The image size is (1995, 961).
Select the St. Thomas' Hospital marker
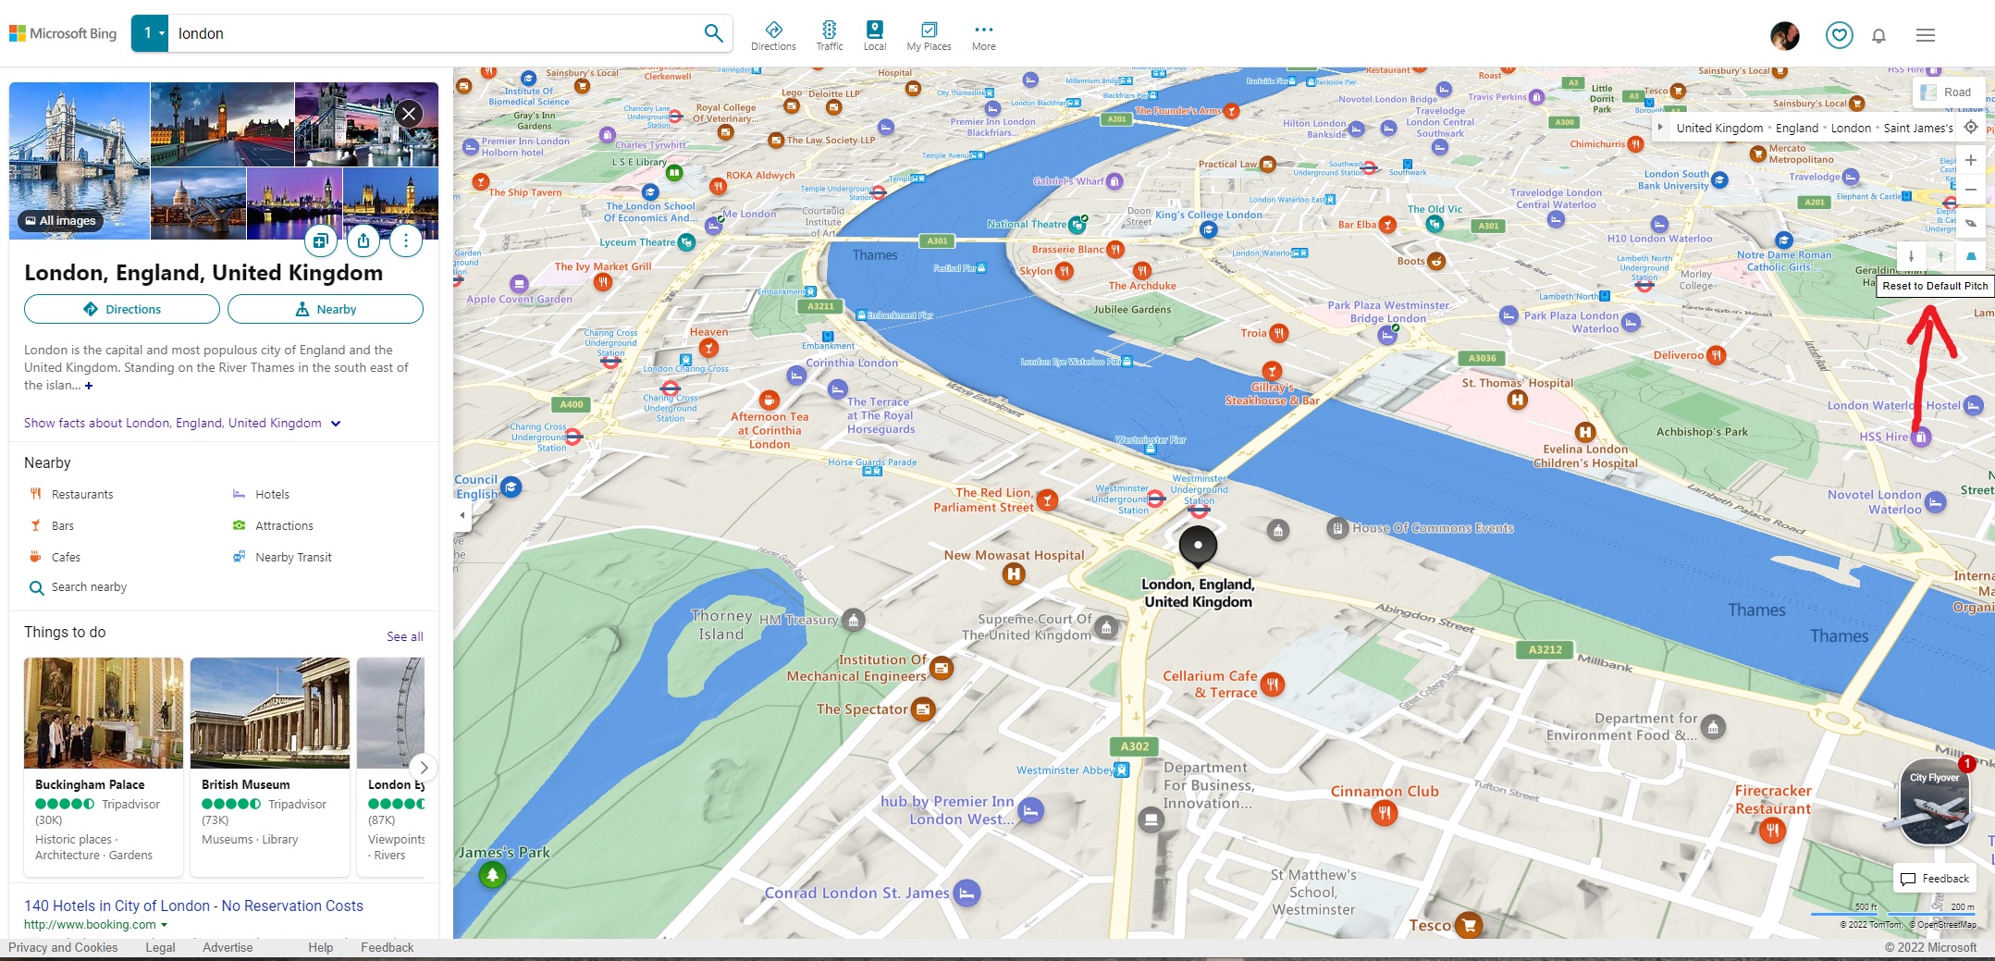point(1517,400)
